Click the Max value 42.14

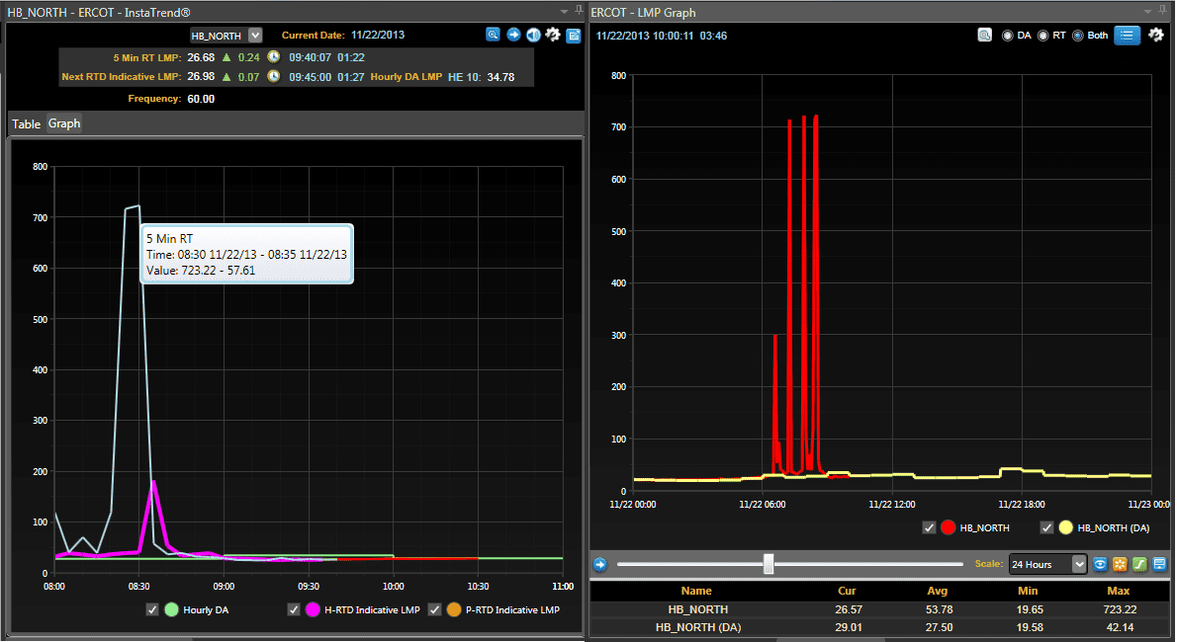click(1120, 628)
